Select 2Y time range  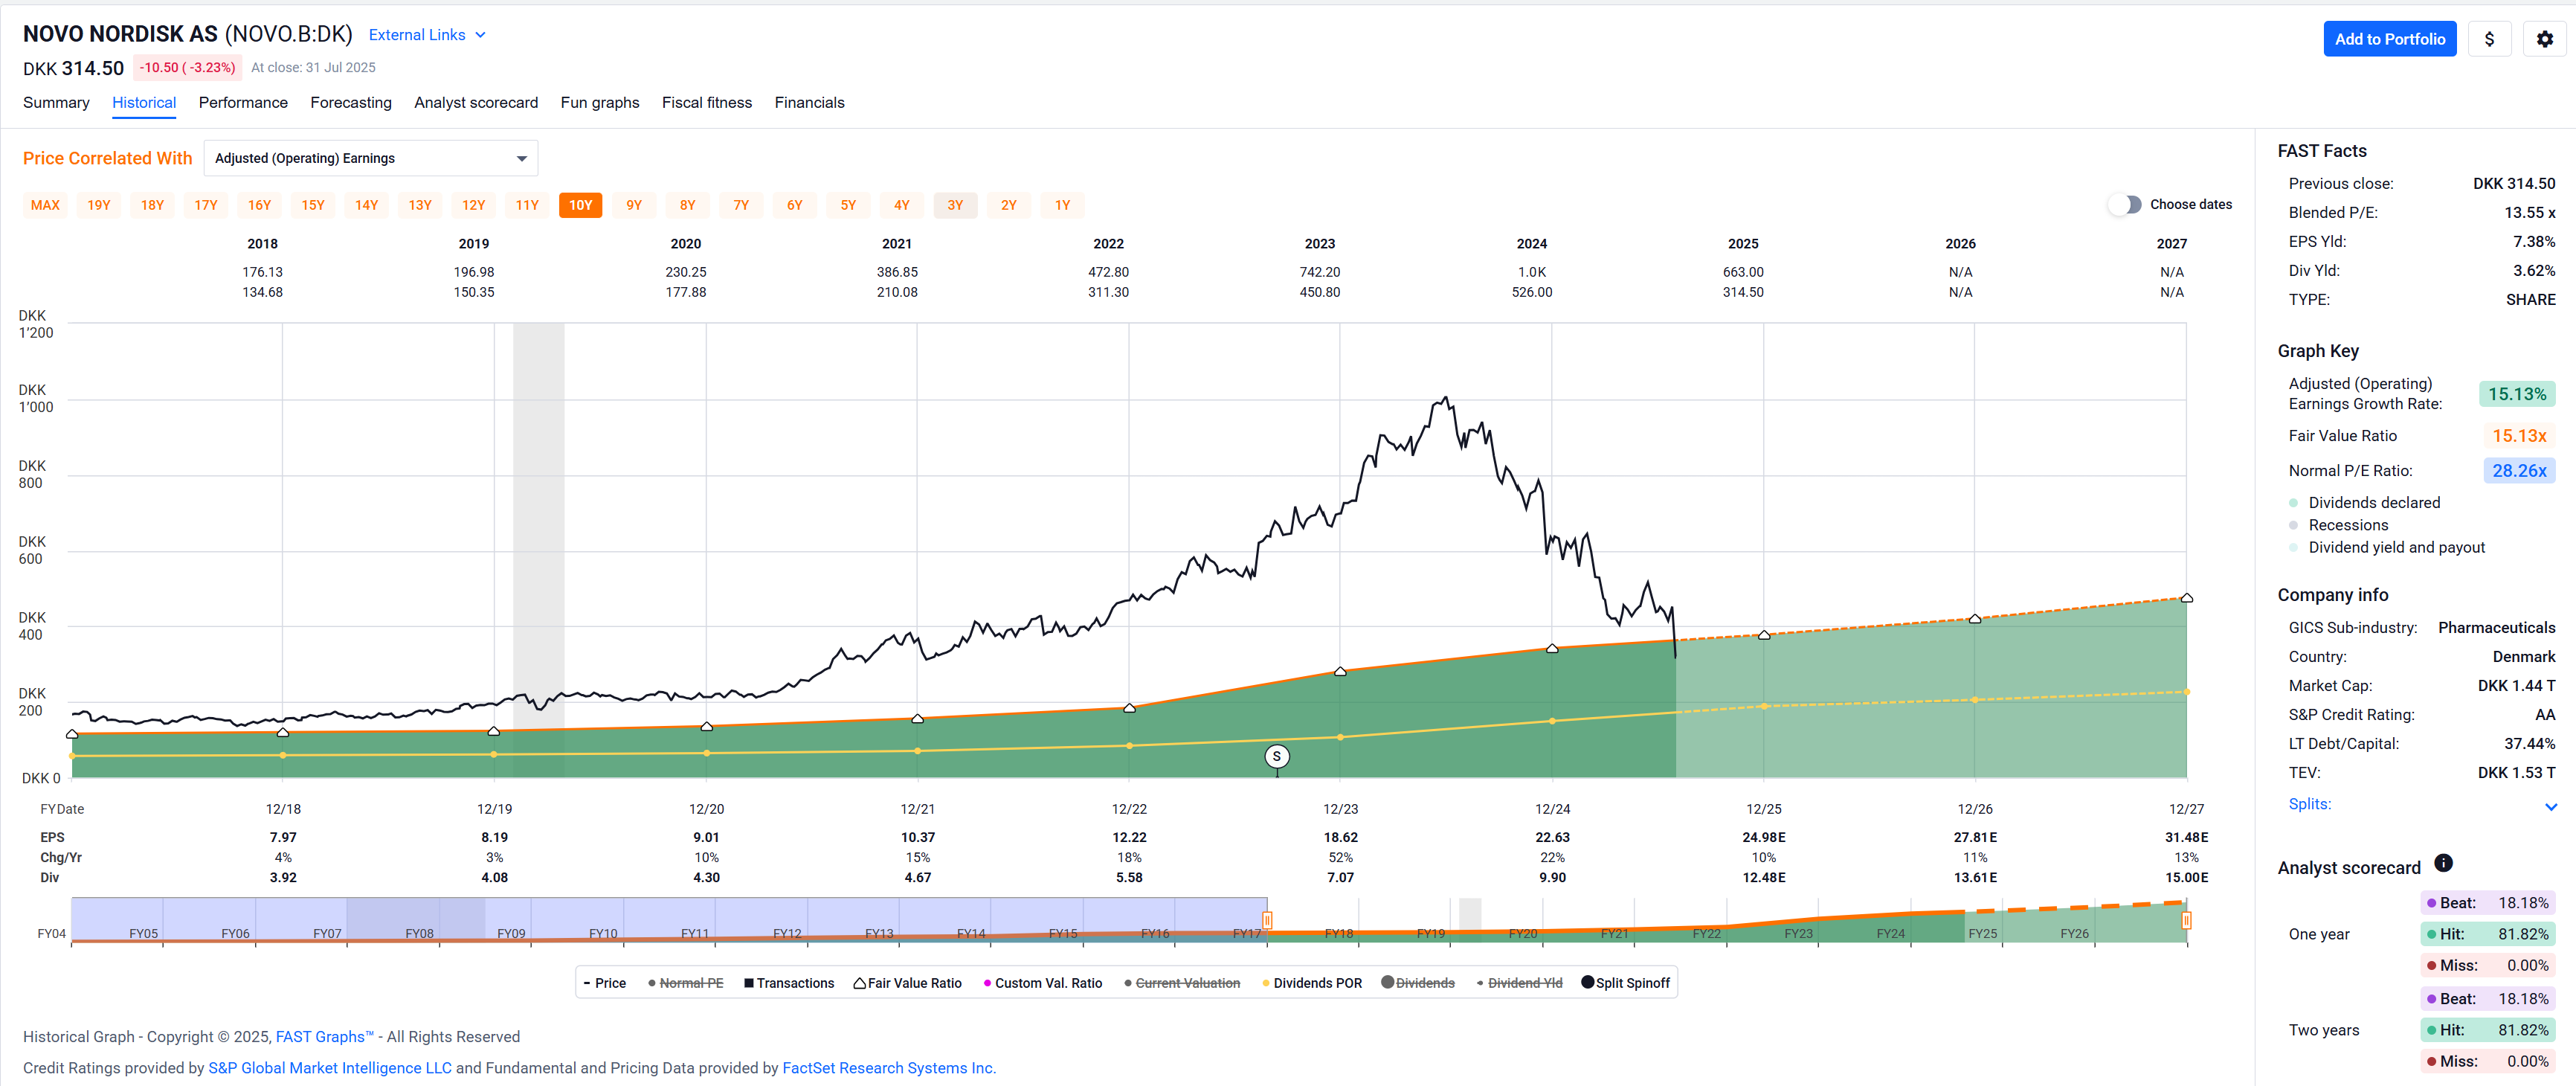pos(1008,205)
